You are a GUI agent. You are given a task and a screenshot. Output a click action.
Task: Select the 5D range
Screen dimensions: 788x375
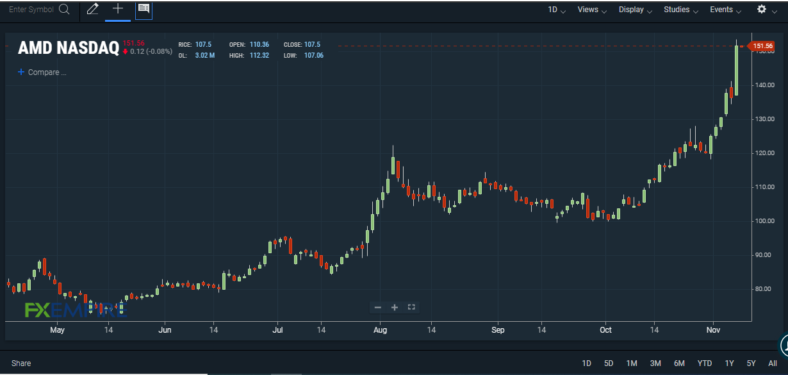pyautogui.click(x=609, y=363)
